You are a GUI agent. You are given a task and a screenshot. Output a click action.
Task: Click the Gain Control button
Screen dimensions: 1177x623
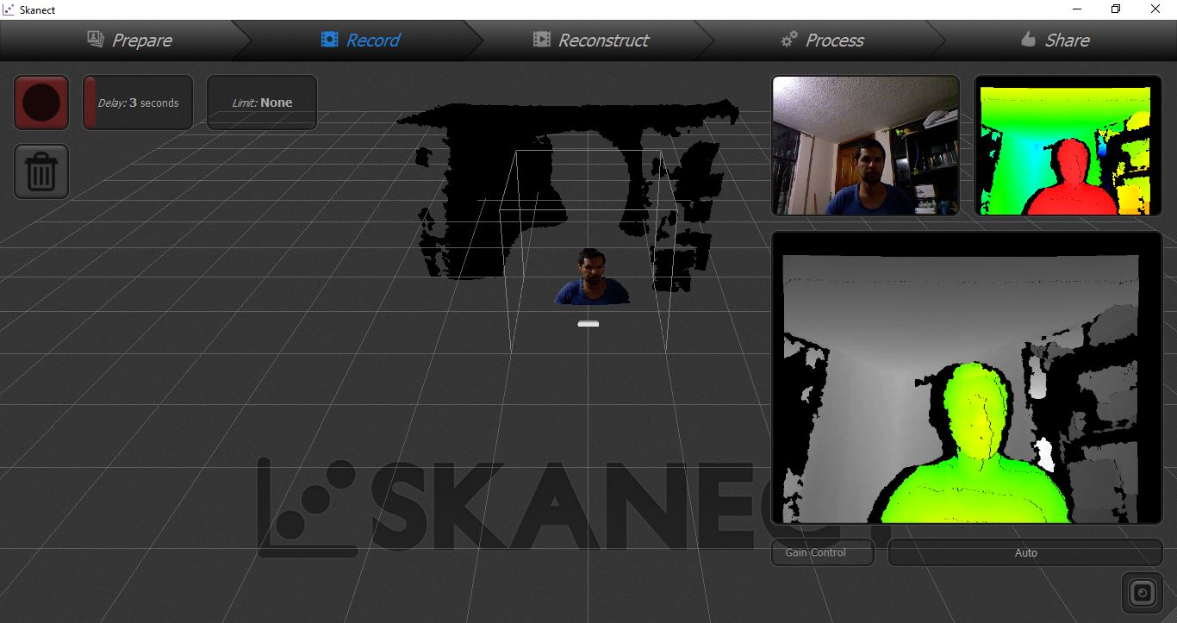coord(823,552)
